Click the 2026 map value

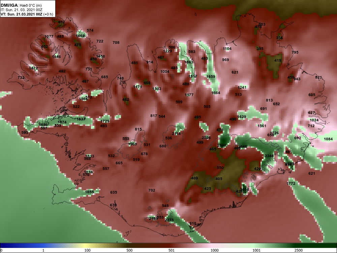click(x=206, y=138)
